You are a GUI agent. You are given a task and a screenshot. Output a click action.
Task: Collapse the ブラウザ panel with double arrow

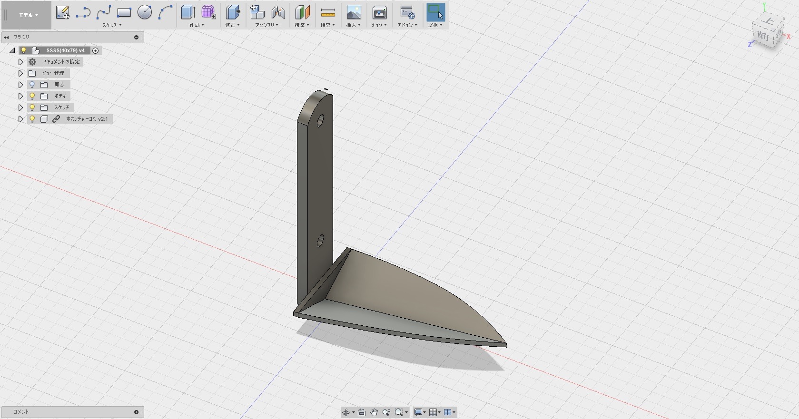point(7,37)
